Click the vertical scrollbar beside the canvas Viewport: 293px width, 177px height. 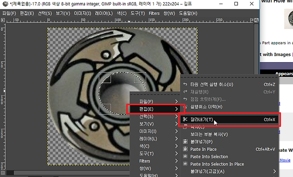click(x=256, y=48)
